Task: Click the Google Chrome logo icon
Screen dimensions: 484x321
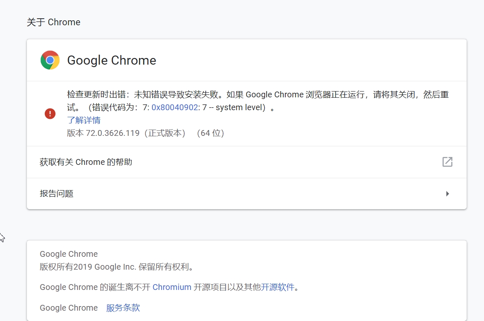Action: point(50,60)
